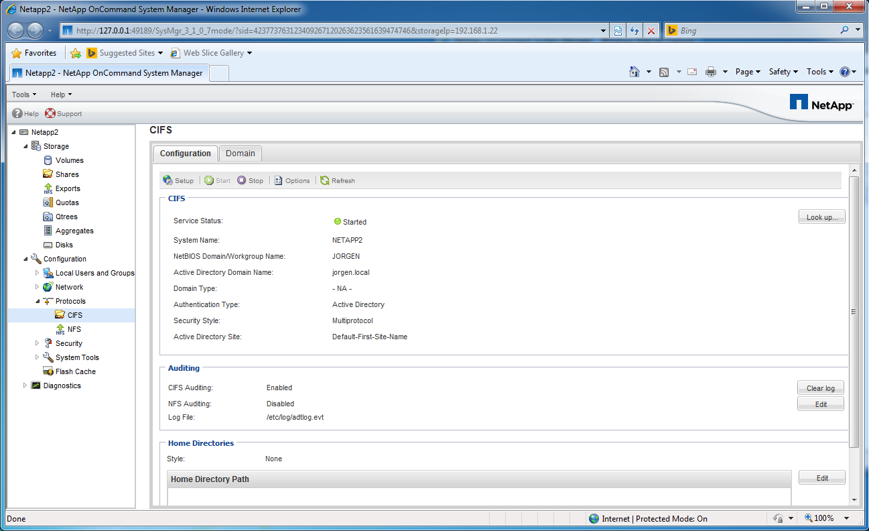Open NFS Exports in sidebar
This screenshot has height=531, width=869.
(x=67, y=188)
